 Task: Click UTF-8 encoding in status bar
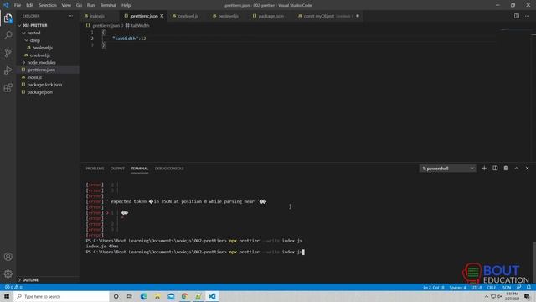477,287
